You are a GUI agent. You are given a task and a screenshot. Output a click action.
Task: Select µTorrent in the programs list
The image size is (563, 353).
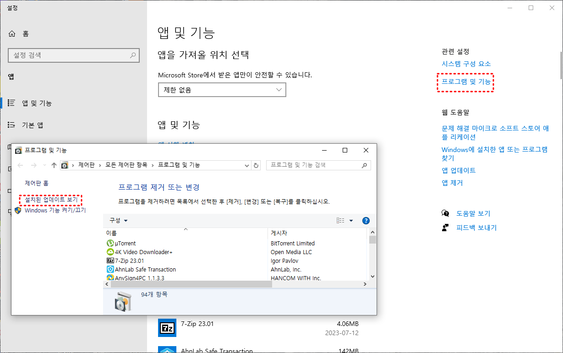(125, 243)
